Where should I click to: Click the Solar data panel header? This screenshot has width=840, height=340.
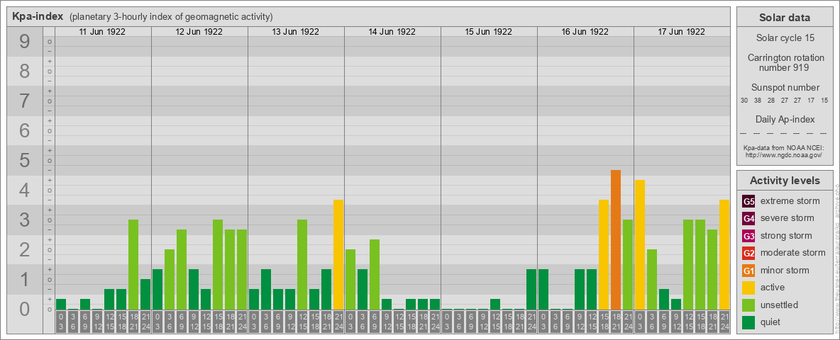[785, 18]
